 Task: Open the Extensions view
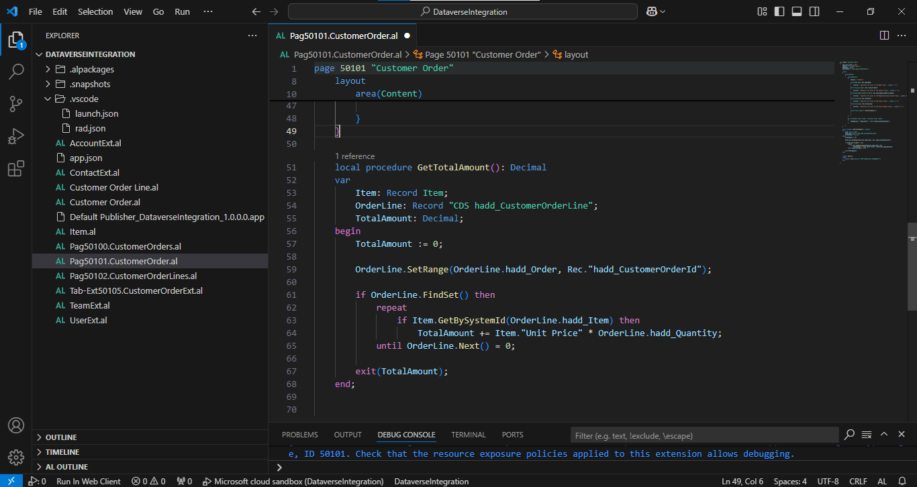[x=16, y=169]
